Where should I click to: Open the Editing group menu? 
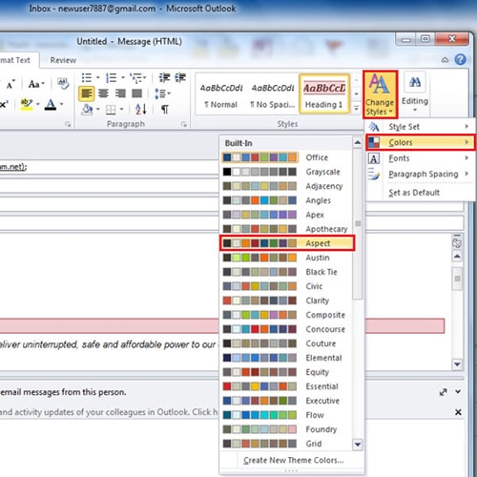point(415,93)
